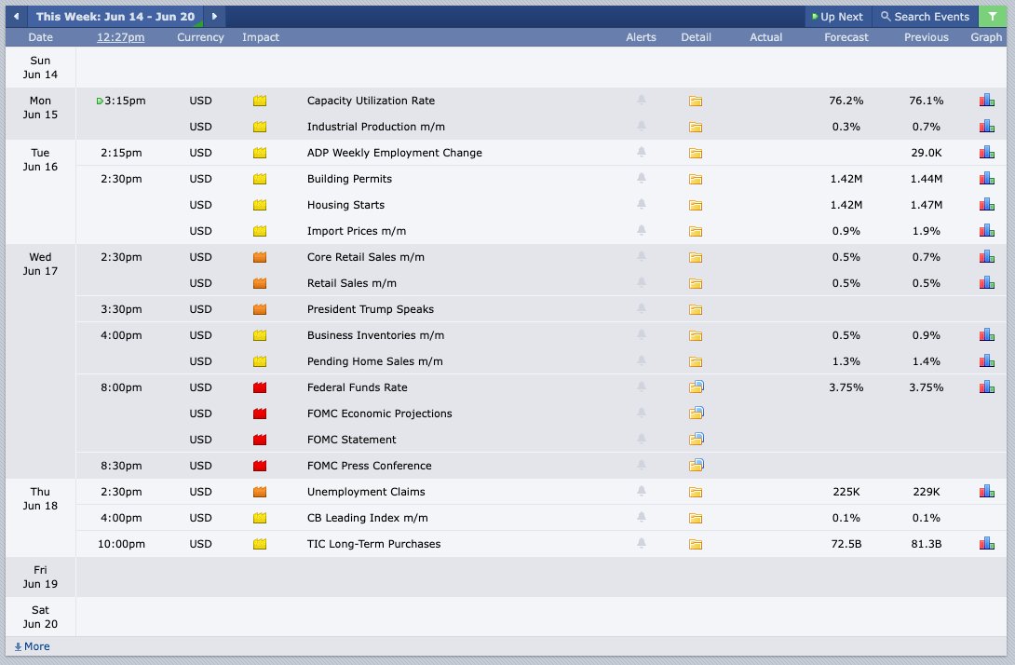Change time zone via 12:27pm link

[120, 37]
